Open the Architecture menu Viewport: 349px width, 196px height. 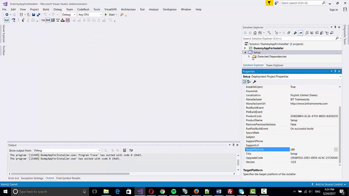point(128,9)
